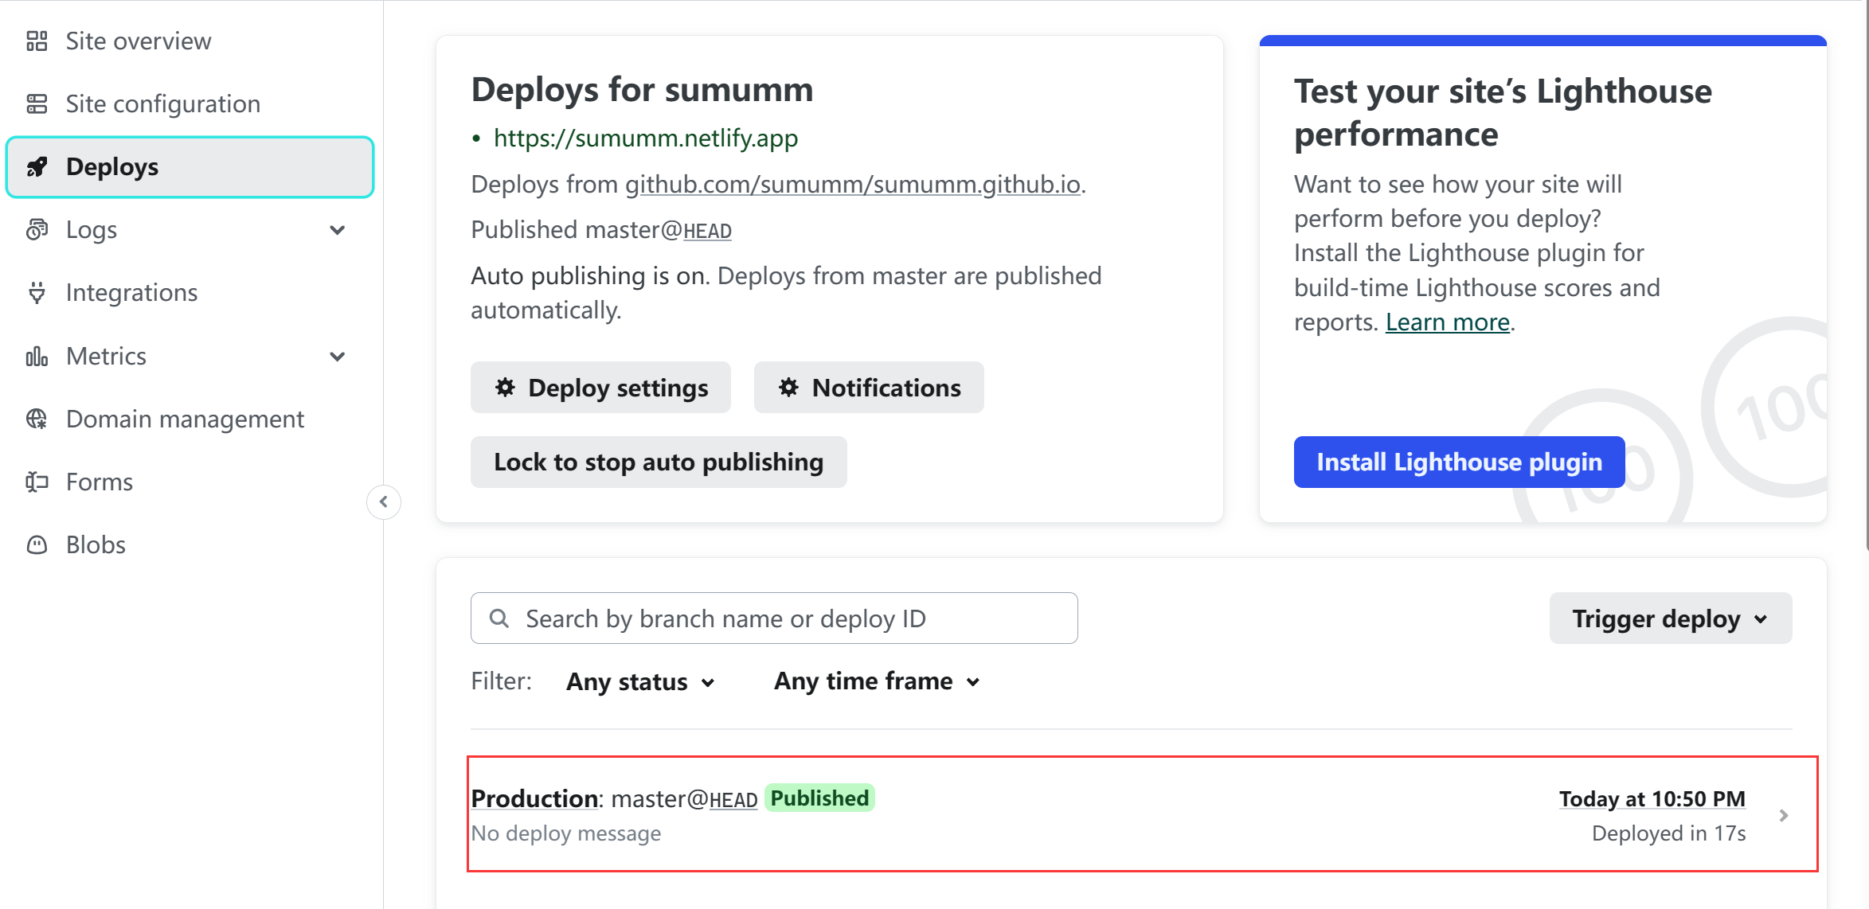Click the Today at 10:50 PM timestamp
Image resolution: width=1869 pixels, height=909 pixels.
[1652, 798]
